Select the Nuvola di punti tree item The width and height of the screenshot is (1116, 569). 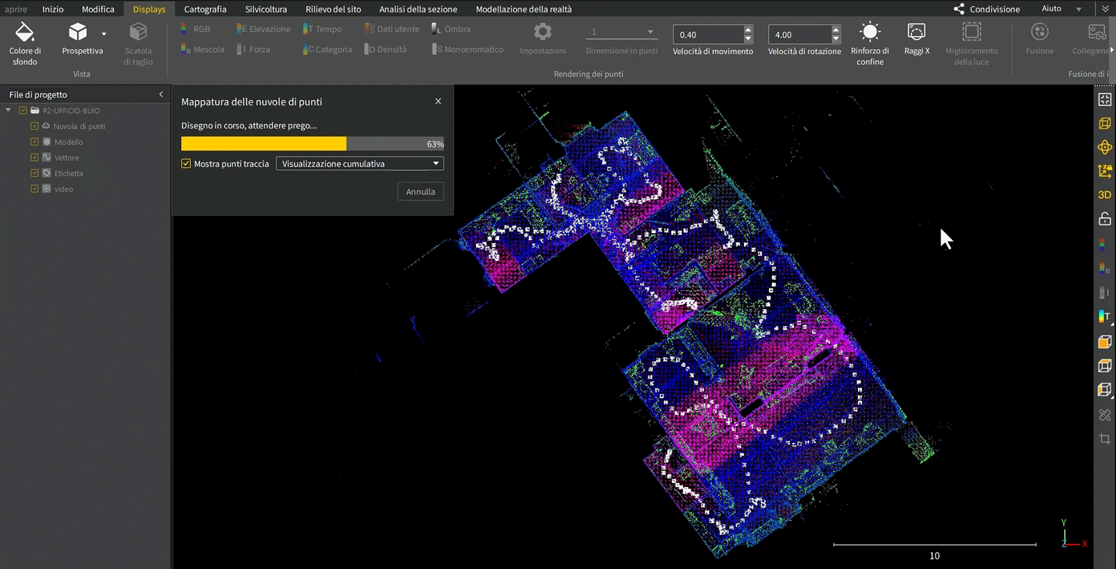point(79,126)
